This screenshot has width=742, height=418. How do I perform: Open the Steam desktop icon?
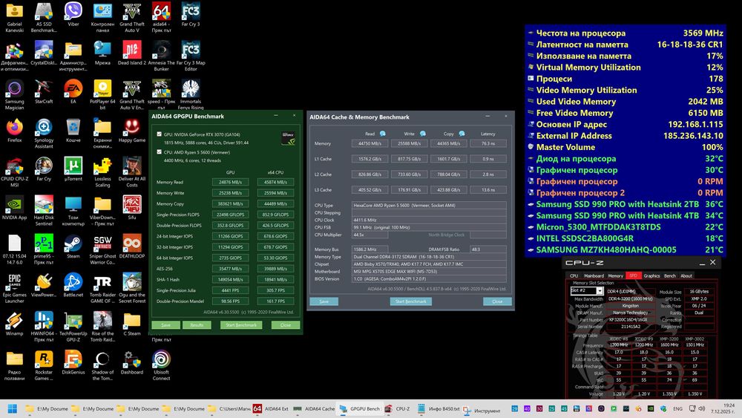[73, 247]
